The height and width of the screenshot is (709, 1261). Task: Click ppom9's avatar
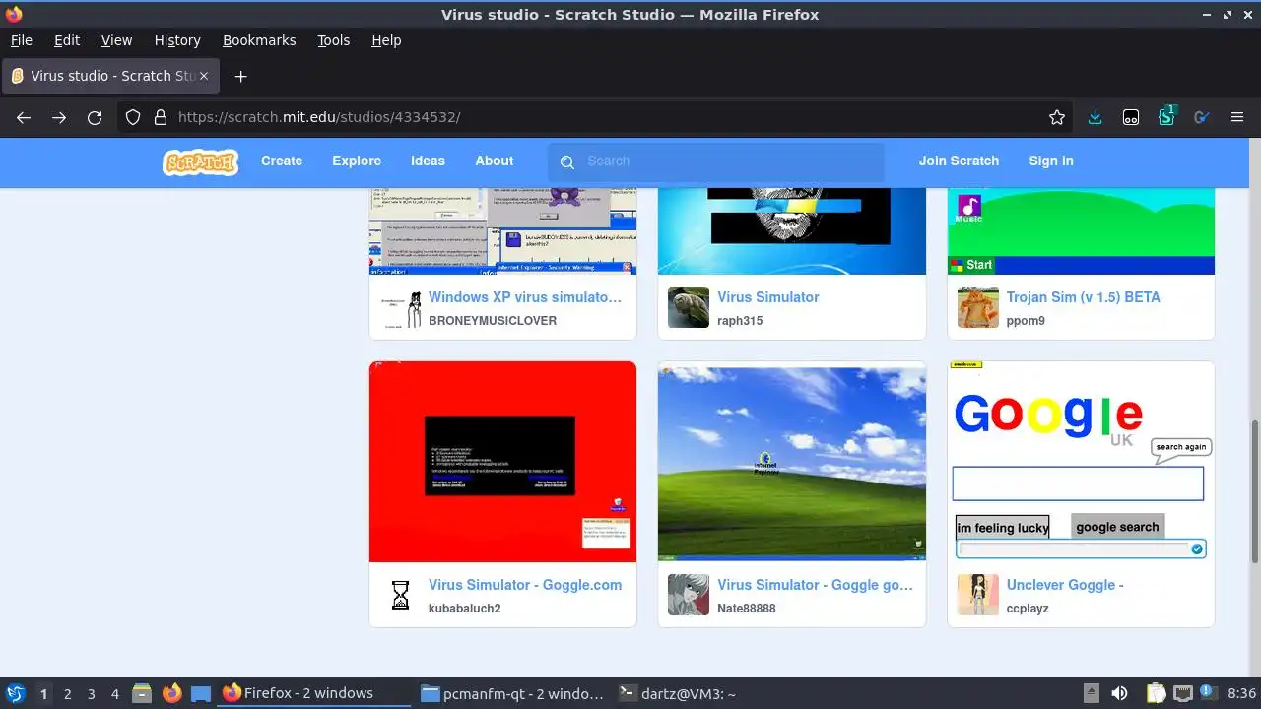[x=978, y=308]
